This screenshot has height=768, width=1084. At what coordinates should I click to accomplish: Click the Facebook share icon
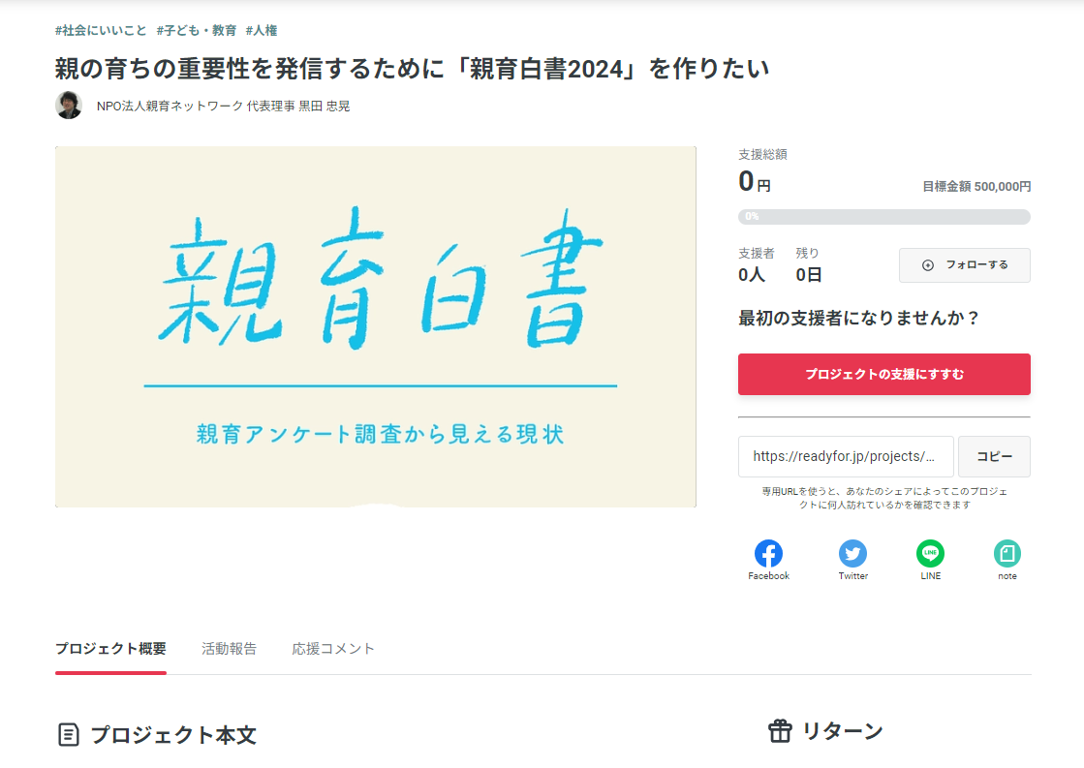tap(768, 554)
